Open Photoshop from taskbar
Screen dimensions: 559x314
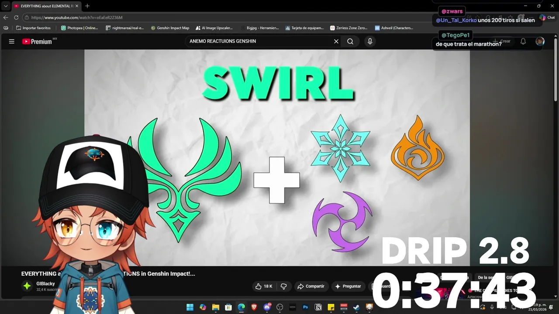[x=306, y=307]
